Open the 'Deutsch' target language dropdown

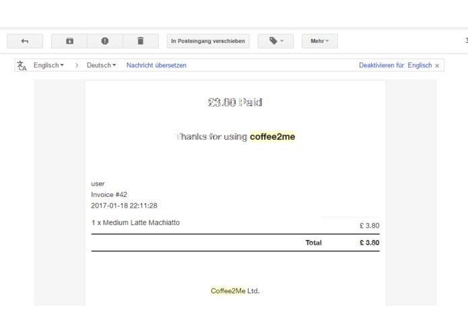(x=101, y=65)
